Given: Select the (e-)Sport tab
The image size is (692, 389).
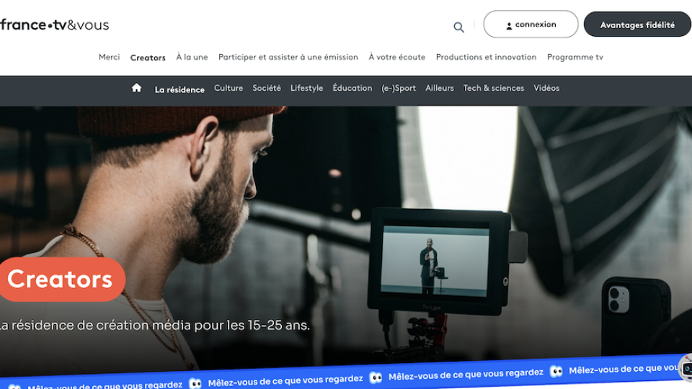Looking at the screenshot, I should (x=399, y=89).
